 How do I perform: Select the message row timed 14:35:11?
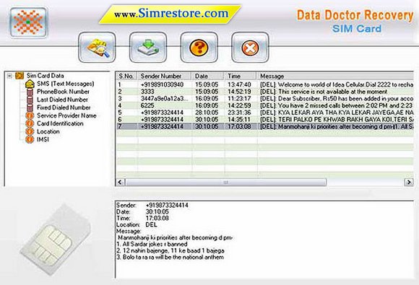point(265,119)
